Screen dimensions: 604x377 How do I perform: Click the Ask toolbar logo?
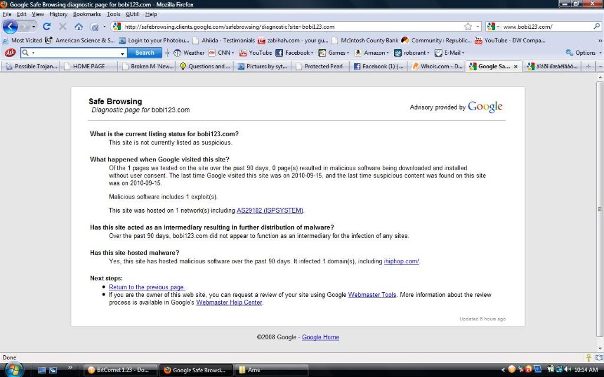[x=10, y=52]
